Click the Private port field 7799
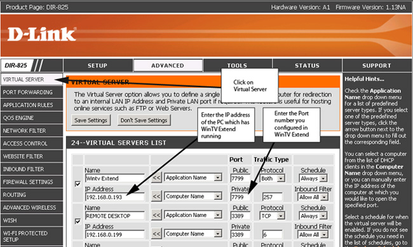Viewport: 413px width, 247px height. tap(240, 197)
